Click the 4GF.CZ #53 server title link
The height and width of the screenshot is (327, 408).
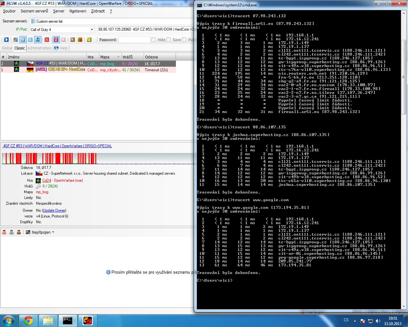pos(57,146)
